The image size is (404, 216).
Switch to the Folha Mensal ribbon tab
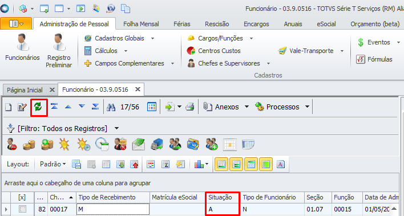coord(141,24)
